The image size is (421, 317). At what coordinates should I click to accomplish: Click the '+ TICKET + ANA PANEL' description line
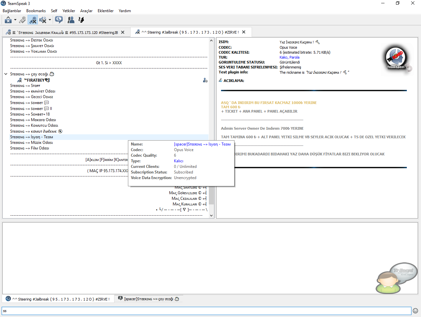coord(259,111)
